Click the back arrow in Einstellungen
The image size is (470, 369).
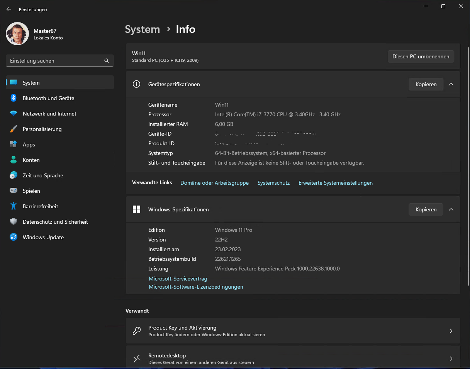9,9
